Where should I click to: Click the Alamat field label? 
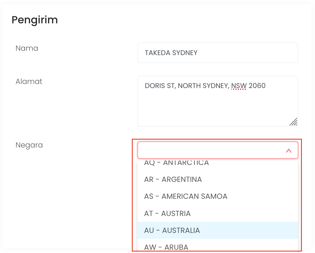(29, 81)
